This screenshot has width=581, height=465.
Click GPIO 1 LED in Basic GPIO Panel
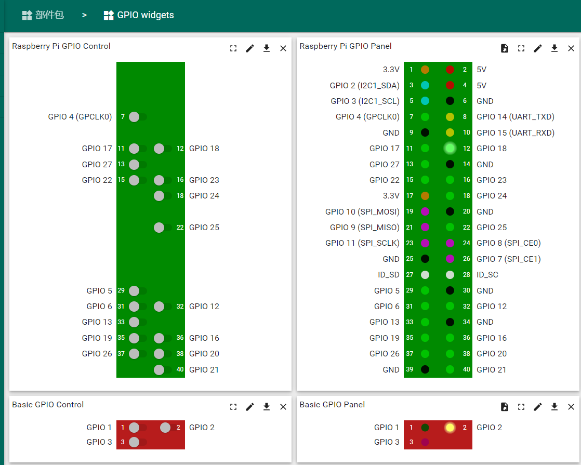pyautogui.click(x=425, y=427)
